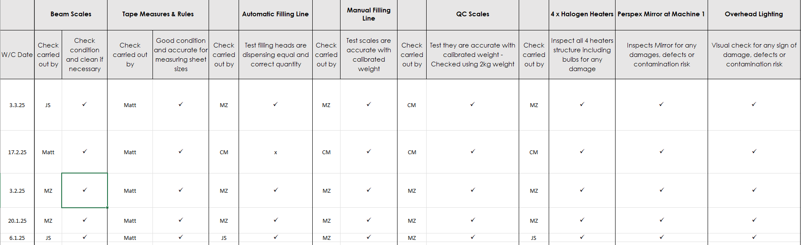
Task: Click the 4 x Halogen Heaters header
Action: 582,14
